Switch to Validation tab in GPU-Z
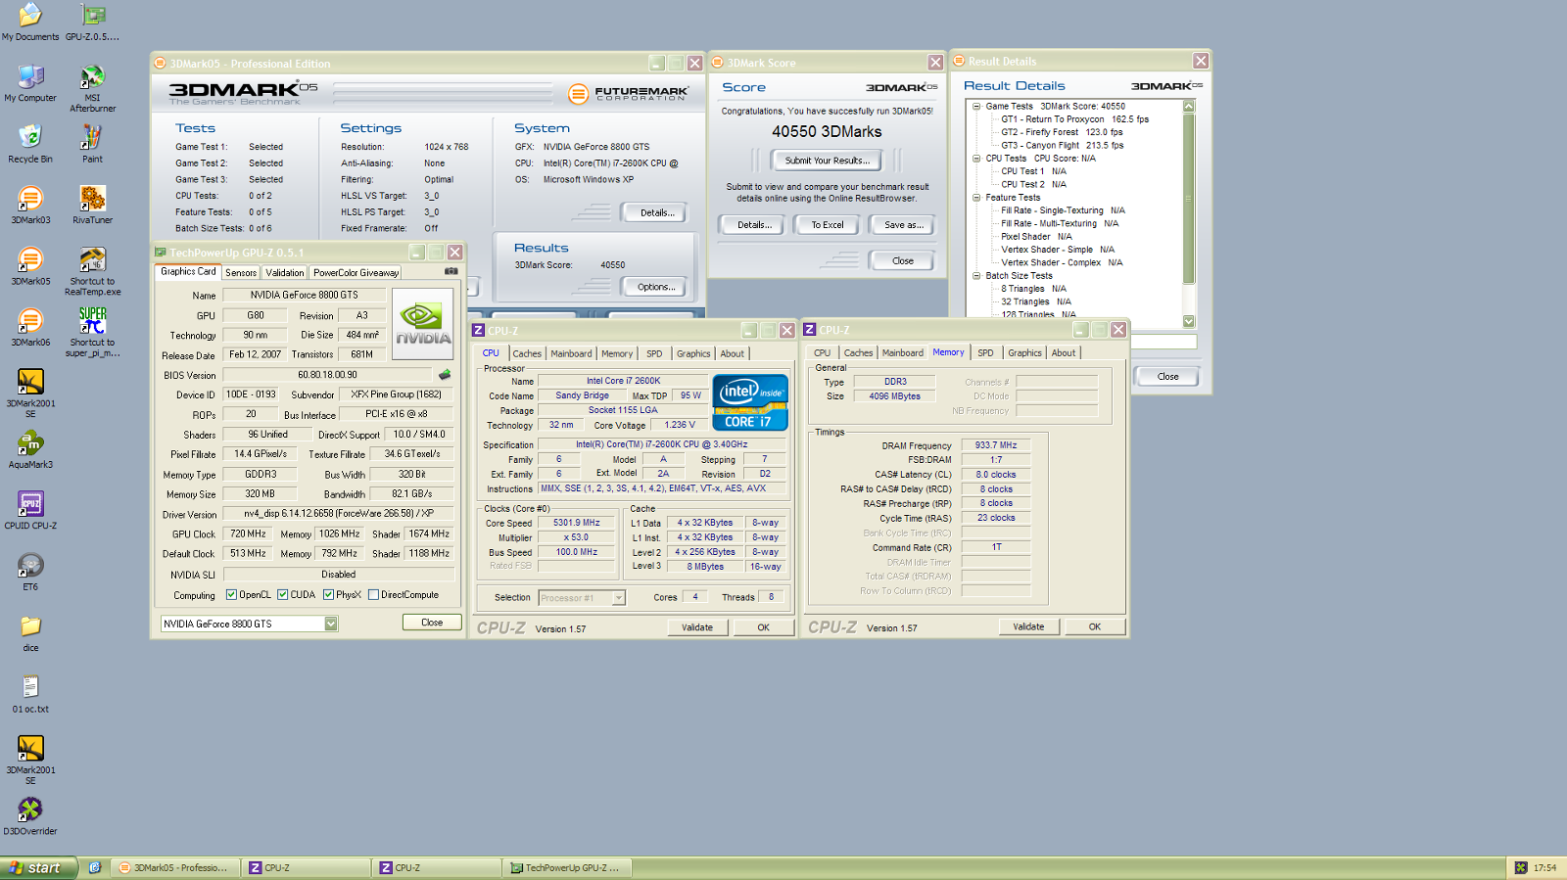 point(284,273)
